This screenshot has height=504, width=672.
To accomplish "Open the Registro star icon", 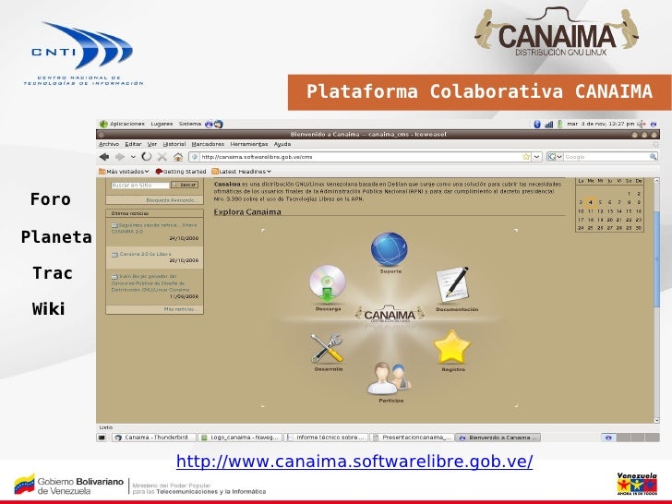I will (452, 347).
